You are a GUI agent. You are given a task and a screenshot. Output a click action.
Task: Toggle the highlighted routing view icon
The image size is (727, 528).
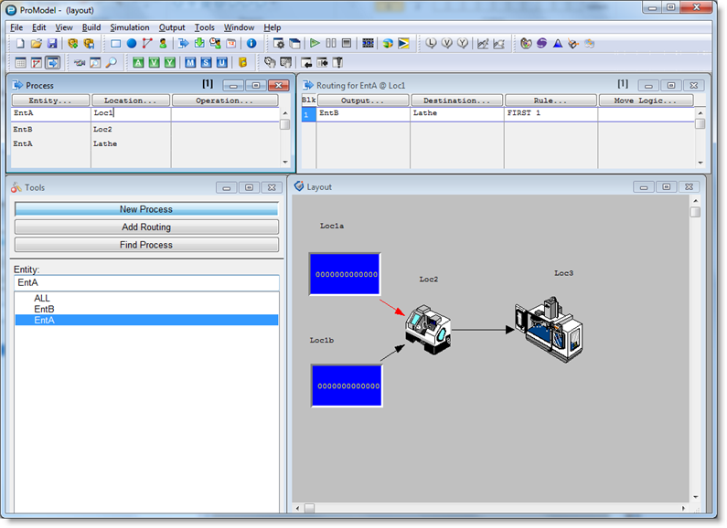point(53,62)
